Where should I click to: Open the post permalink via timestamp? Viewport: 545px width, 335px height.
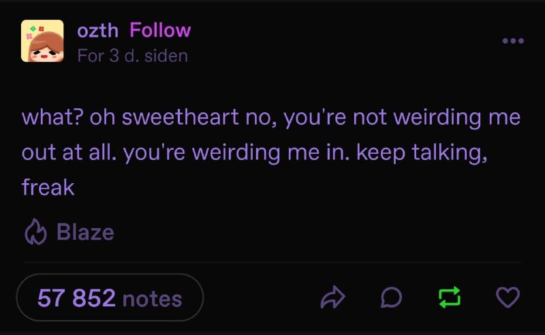[132, 56]
